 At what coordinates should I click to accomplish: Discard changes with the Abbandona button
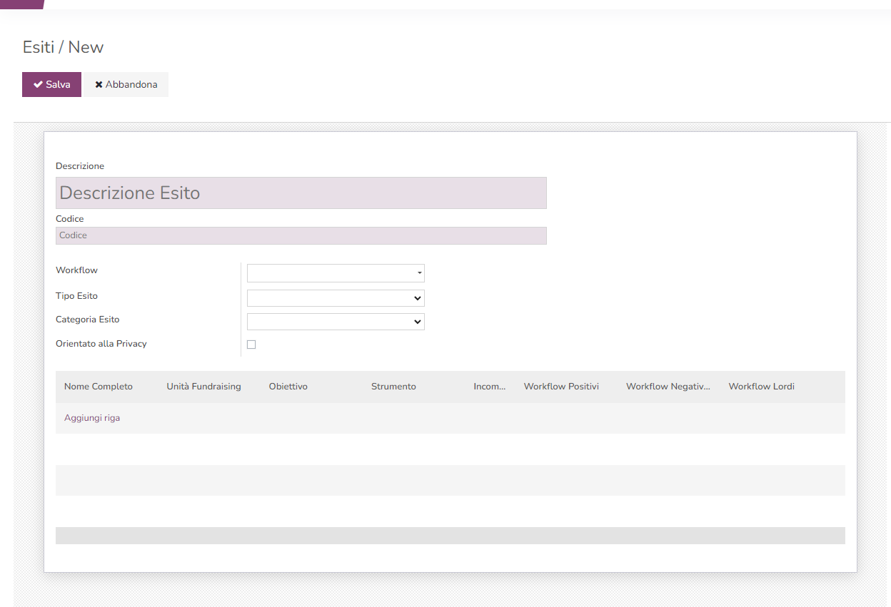click(126, 84)
